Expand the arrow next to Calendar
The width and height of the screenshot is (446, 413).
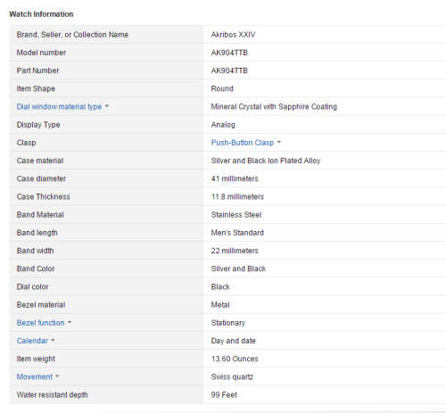(x=53, y=340)
